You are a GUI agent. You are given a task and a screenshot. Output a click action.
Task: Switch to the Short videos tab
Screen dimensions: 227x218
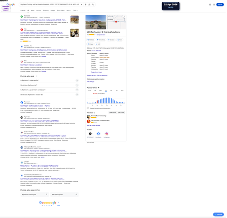click(x=61, y=10)
